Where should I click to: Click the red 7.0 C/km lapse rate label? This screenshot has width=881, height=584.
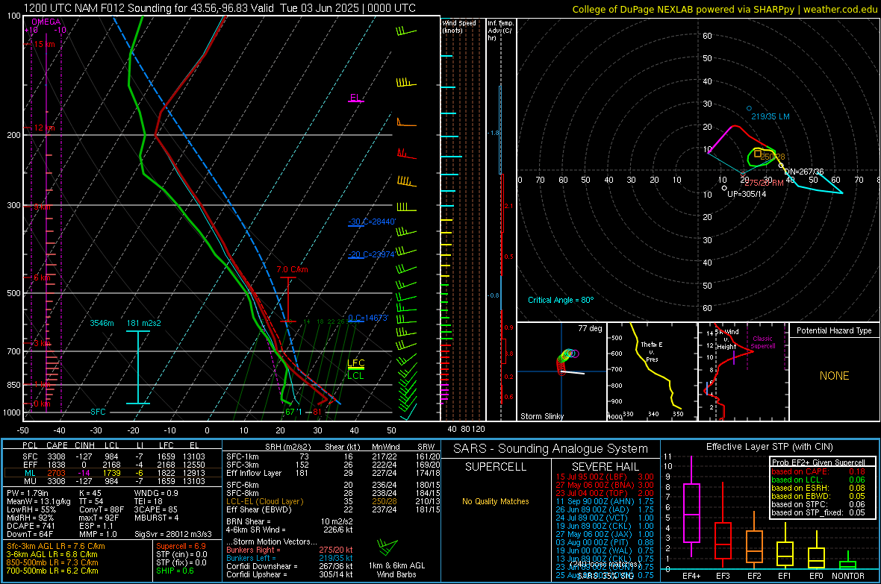click(x=292, y=269)
